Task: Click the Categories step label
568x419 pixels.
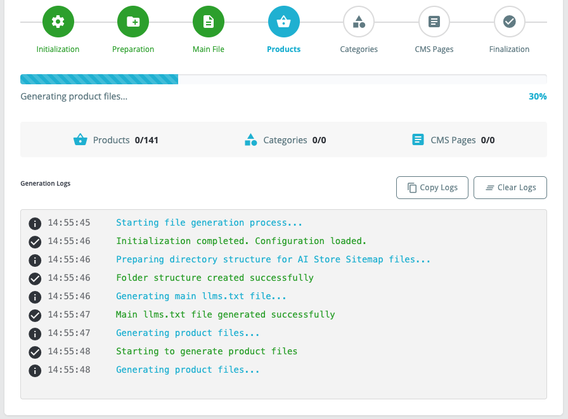Action: [359, 49]
